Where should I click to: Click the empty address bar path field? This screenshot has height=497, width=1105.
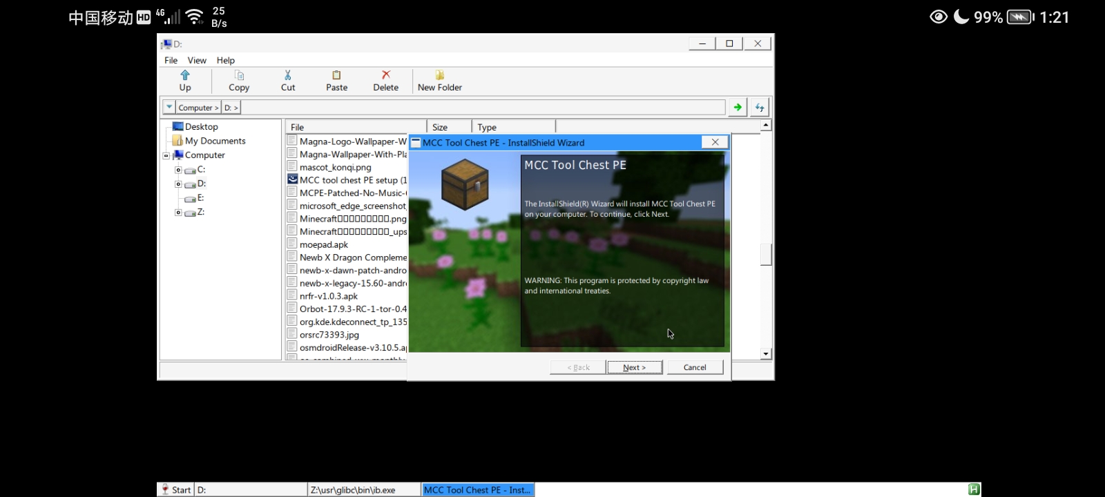(x=483, y=108)
